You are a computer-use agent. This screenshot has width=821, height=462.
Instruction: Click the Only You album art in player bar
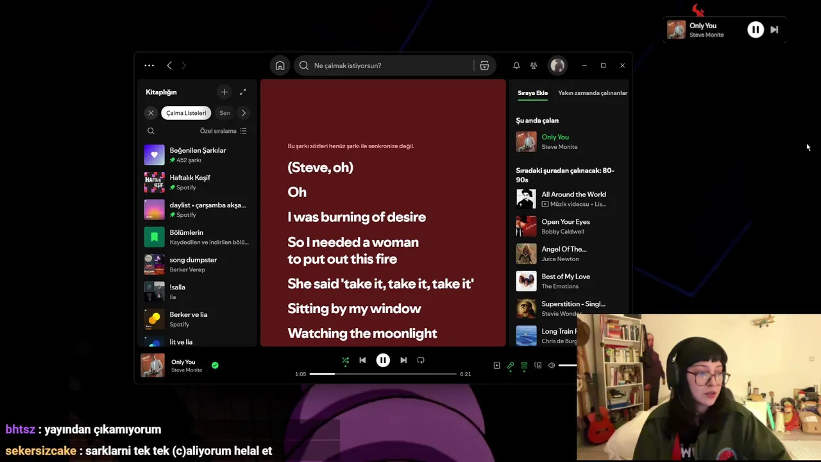point(153,366)
